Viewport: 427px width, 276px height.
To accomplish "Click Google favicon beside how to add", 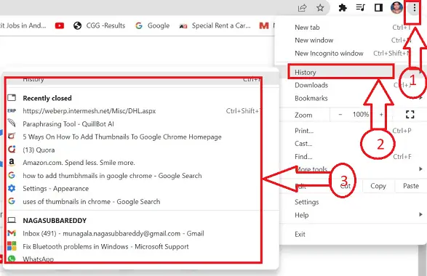I will [12, 175].
